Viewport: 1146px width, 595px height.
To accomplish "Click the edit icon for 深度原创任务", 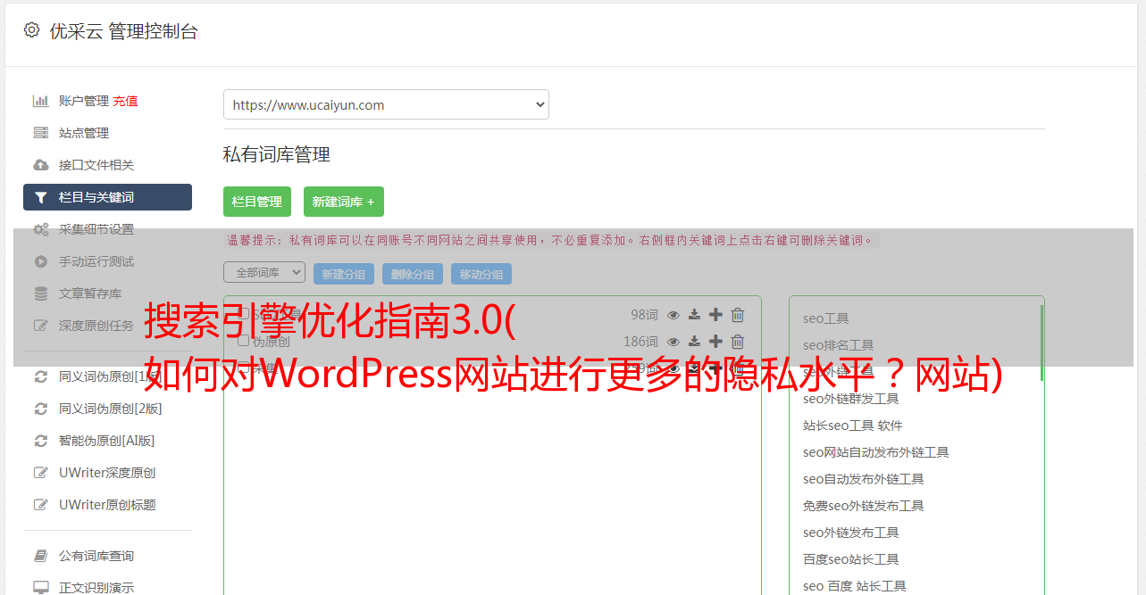I will click(41, 326).
